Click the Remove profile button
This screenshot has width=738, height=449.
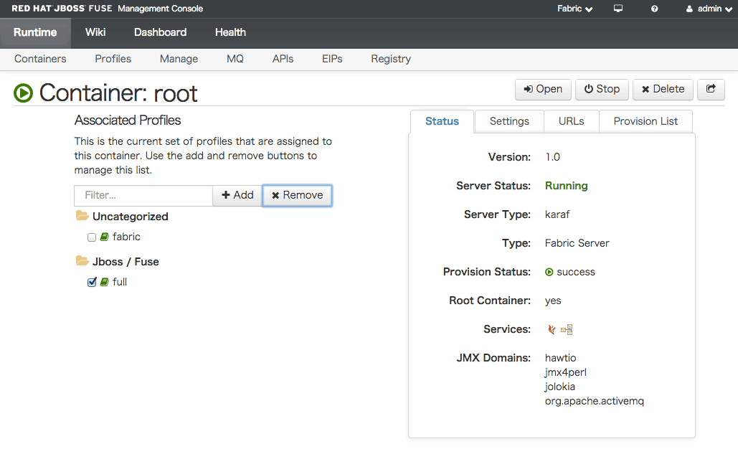point(298,195)
